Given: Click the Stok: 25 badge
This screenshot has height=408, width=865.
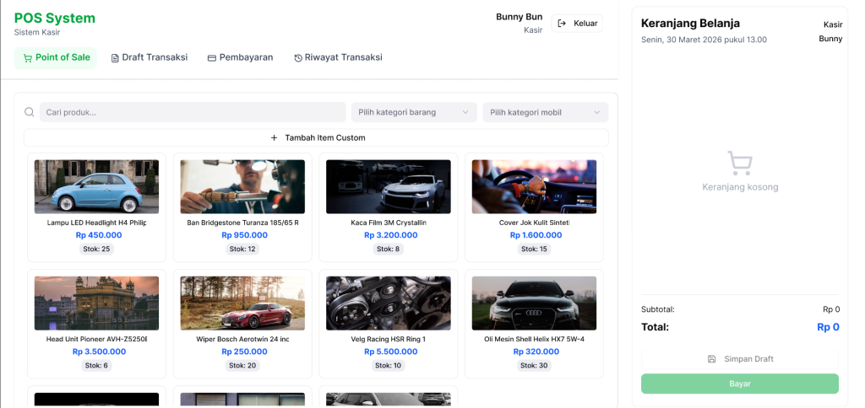Looking at the screenshot, I should [96, 249].
